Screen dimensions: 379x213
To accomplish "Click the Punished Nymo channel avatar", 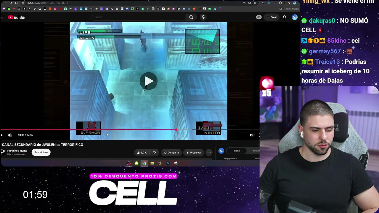I will point(3,152).
